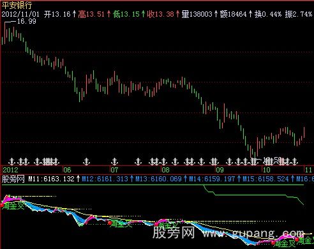Click the last candlestick above the 11 marker
314x249 pixels.
click(x=304, y=132)
